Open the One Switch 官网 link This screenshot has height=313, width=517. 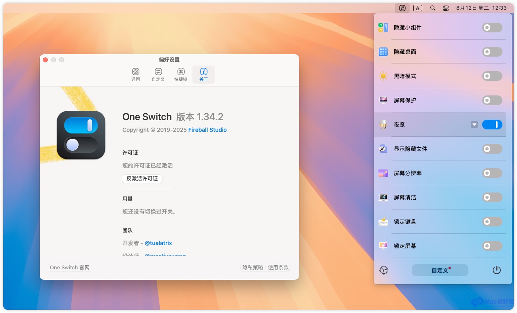pyautogui.click(x=70, y=267)
